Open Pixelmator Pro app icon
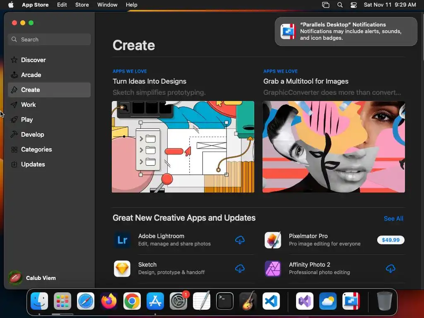This screenshot has height=318, width=424. pyautogui.click(x=273, y=240)
